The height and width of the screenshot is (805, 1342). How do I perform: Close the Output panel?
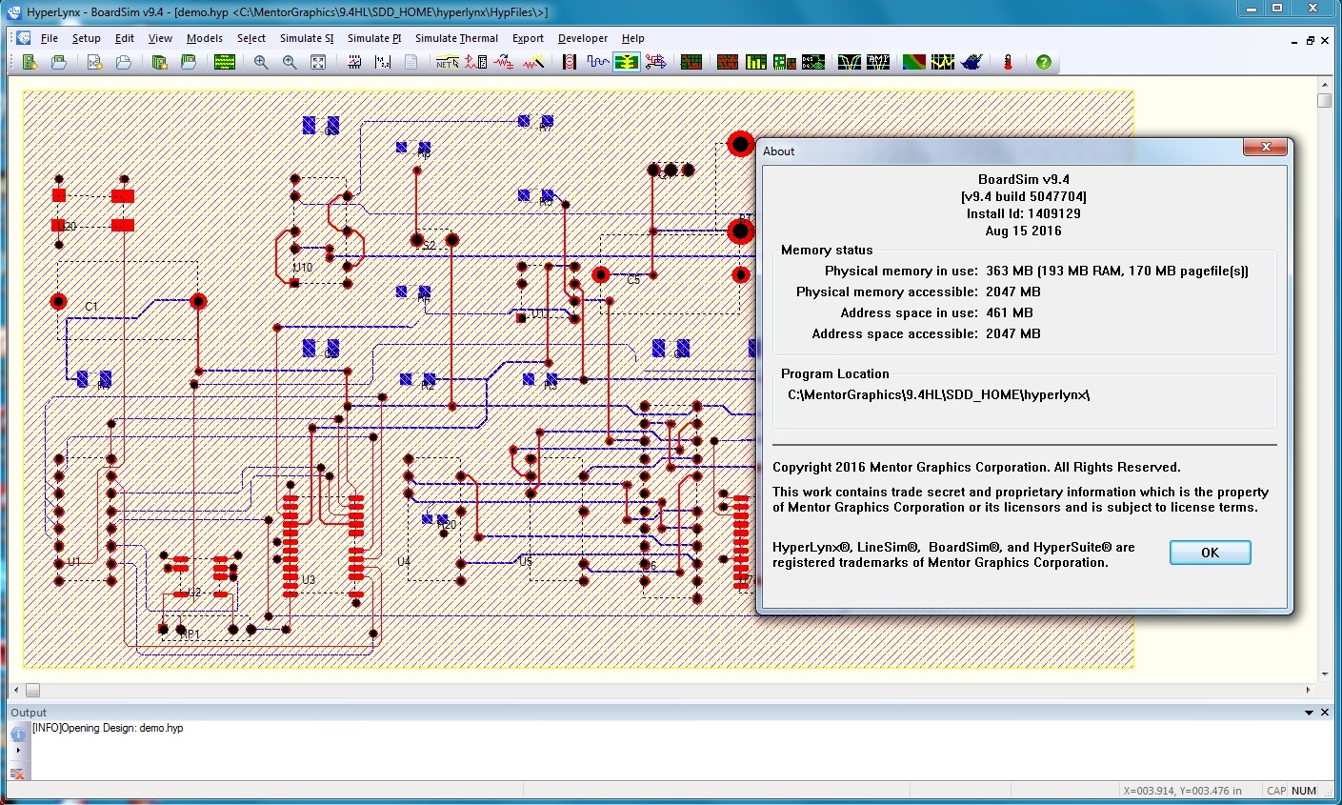(x=1325, y=713)
